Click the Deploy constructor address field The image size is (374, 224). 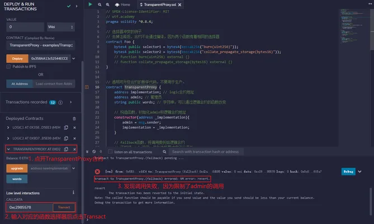[49, 58]
